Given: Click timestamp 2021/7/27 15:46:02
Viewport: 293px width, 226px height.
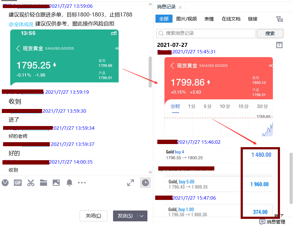Looking at the screenshot, I should (x=199, y=142).
